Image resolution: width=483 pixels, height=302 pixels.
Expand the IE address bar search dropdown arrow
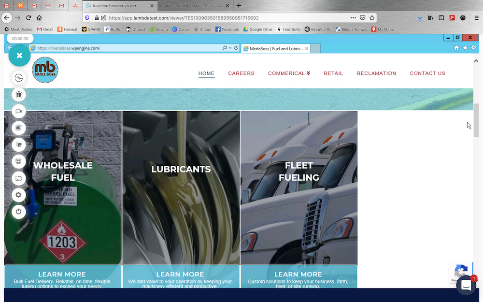tap(230, 48)
